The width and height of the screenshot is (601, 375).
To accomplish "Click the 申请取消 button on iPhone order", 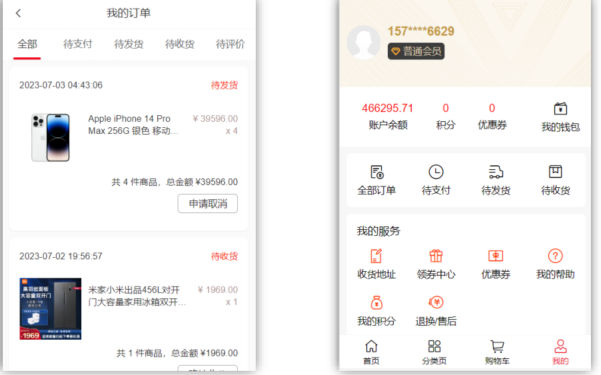I will pos(208,203).
